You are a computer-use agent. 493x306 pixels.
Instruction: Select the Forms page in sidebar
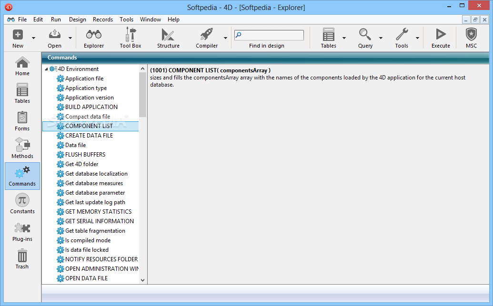click(x=22, y=121)
